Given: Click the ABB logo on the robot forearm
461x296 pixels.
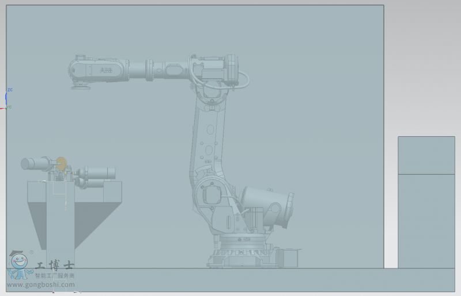Looking at the screenshot, I should click(x=107, y=70).
